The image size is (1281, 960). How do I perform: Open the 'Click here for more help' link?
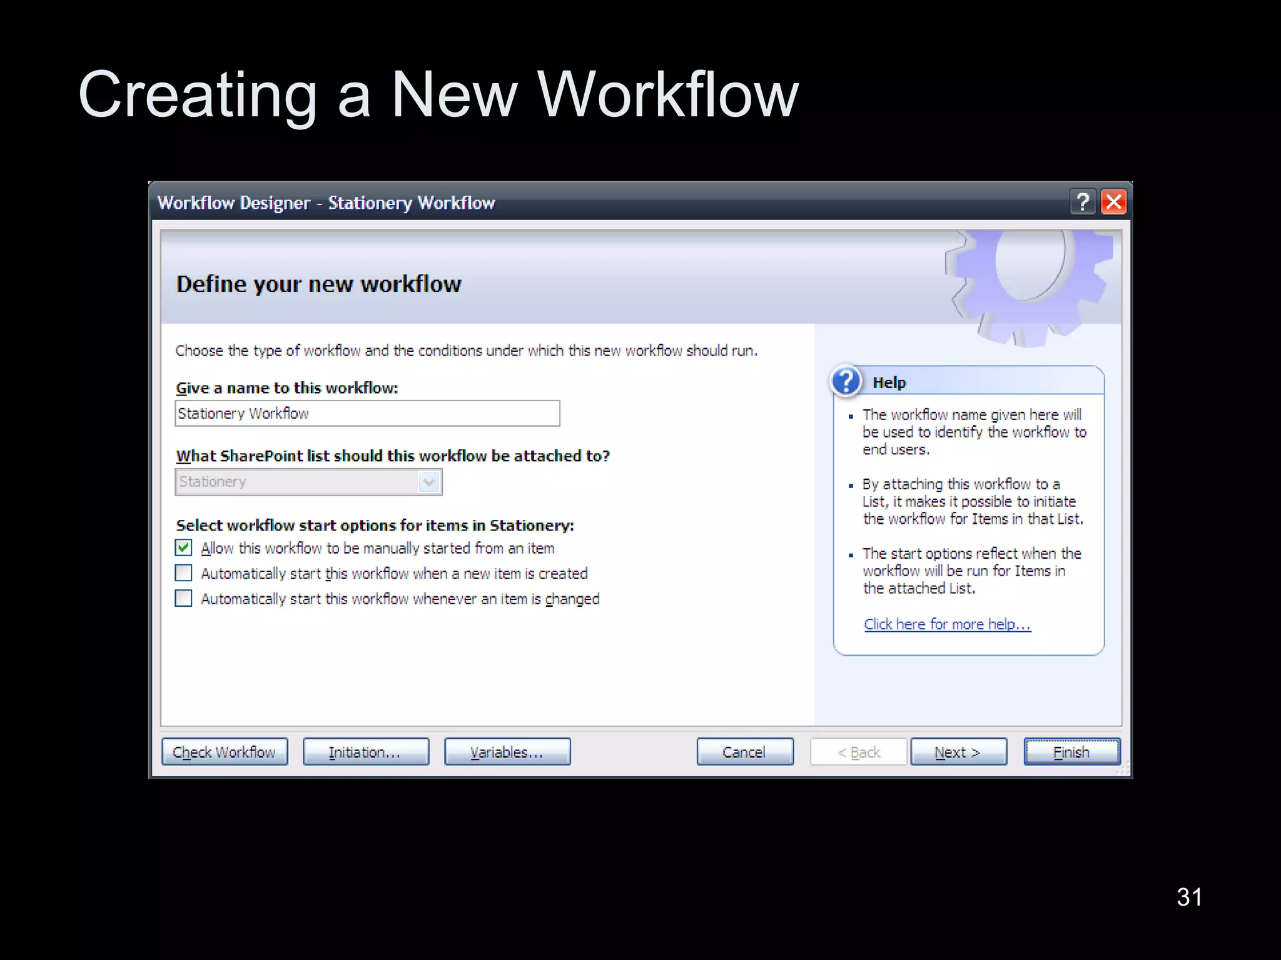click(947, 624)
